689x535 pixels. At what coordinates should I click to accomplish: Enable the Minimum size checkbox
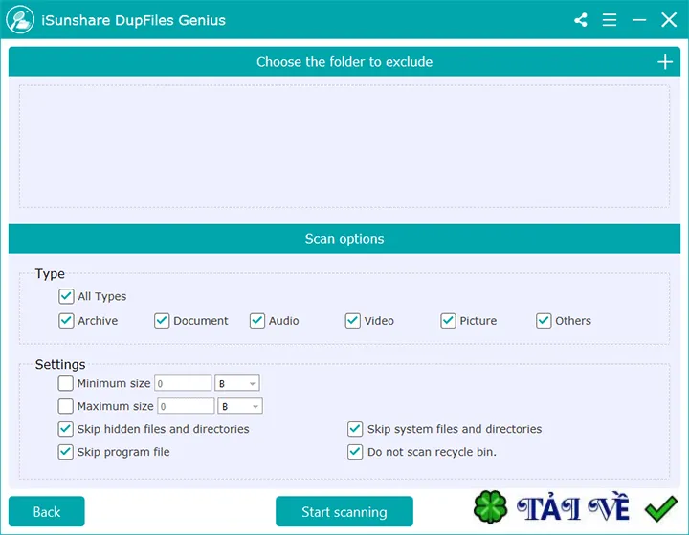[65, 383]
